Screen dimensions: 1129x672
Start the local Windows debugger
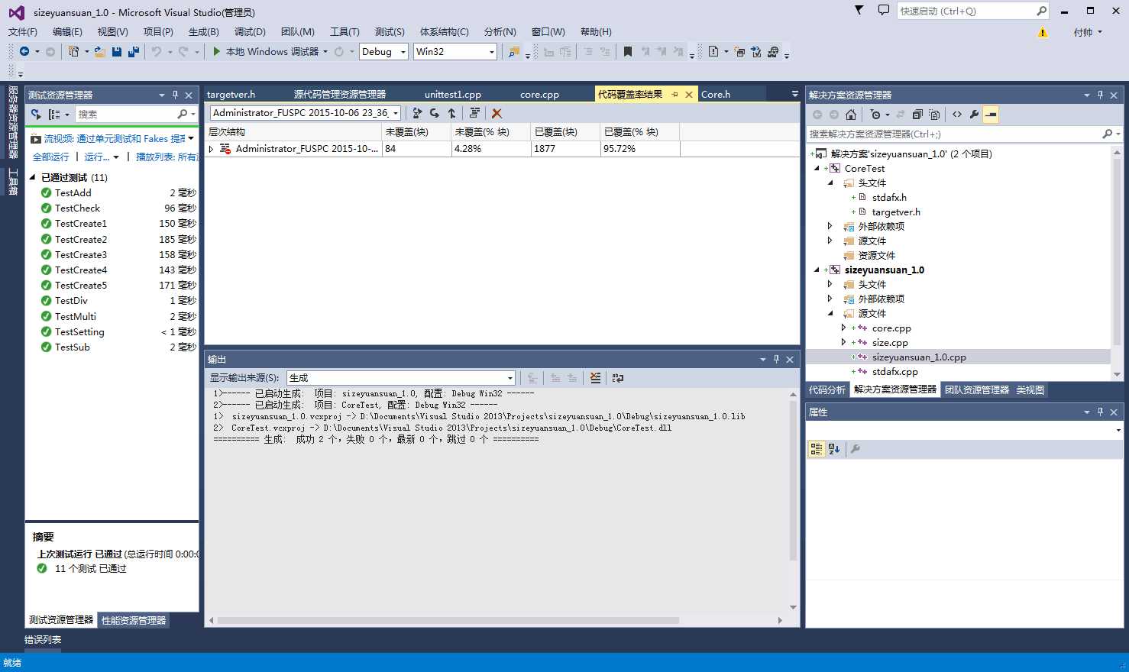pos(267,51)
